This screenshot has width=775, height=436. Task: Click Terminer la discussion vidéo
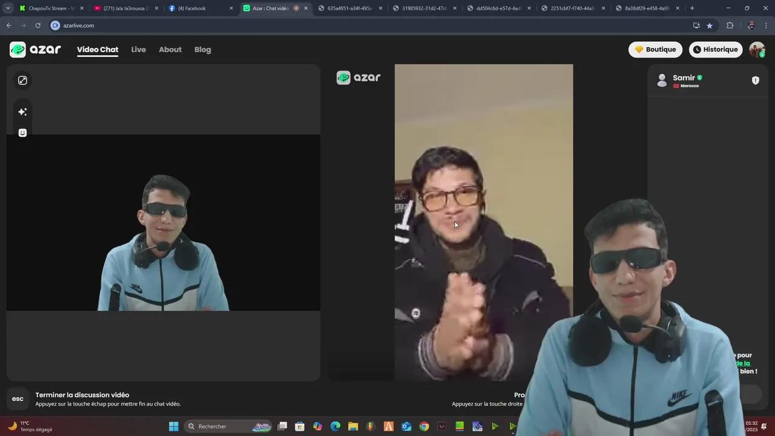point(82,395)
